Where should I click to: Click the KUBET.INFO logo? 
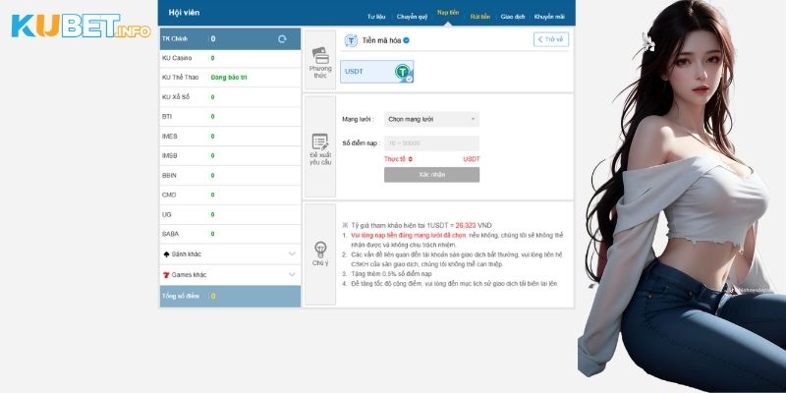pos(81,27)
